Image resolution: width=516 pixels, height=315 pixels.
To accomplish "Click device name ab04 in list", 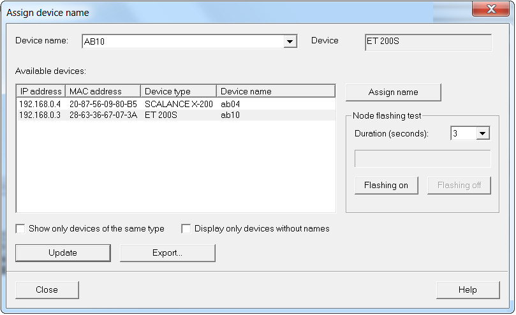I will click(230, 104).
